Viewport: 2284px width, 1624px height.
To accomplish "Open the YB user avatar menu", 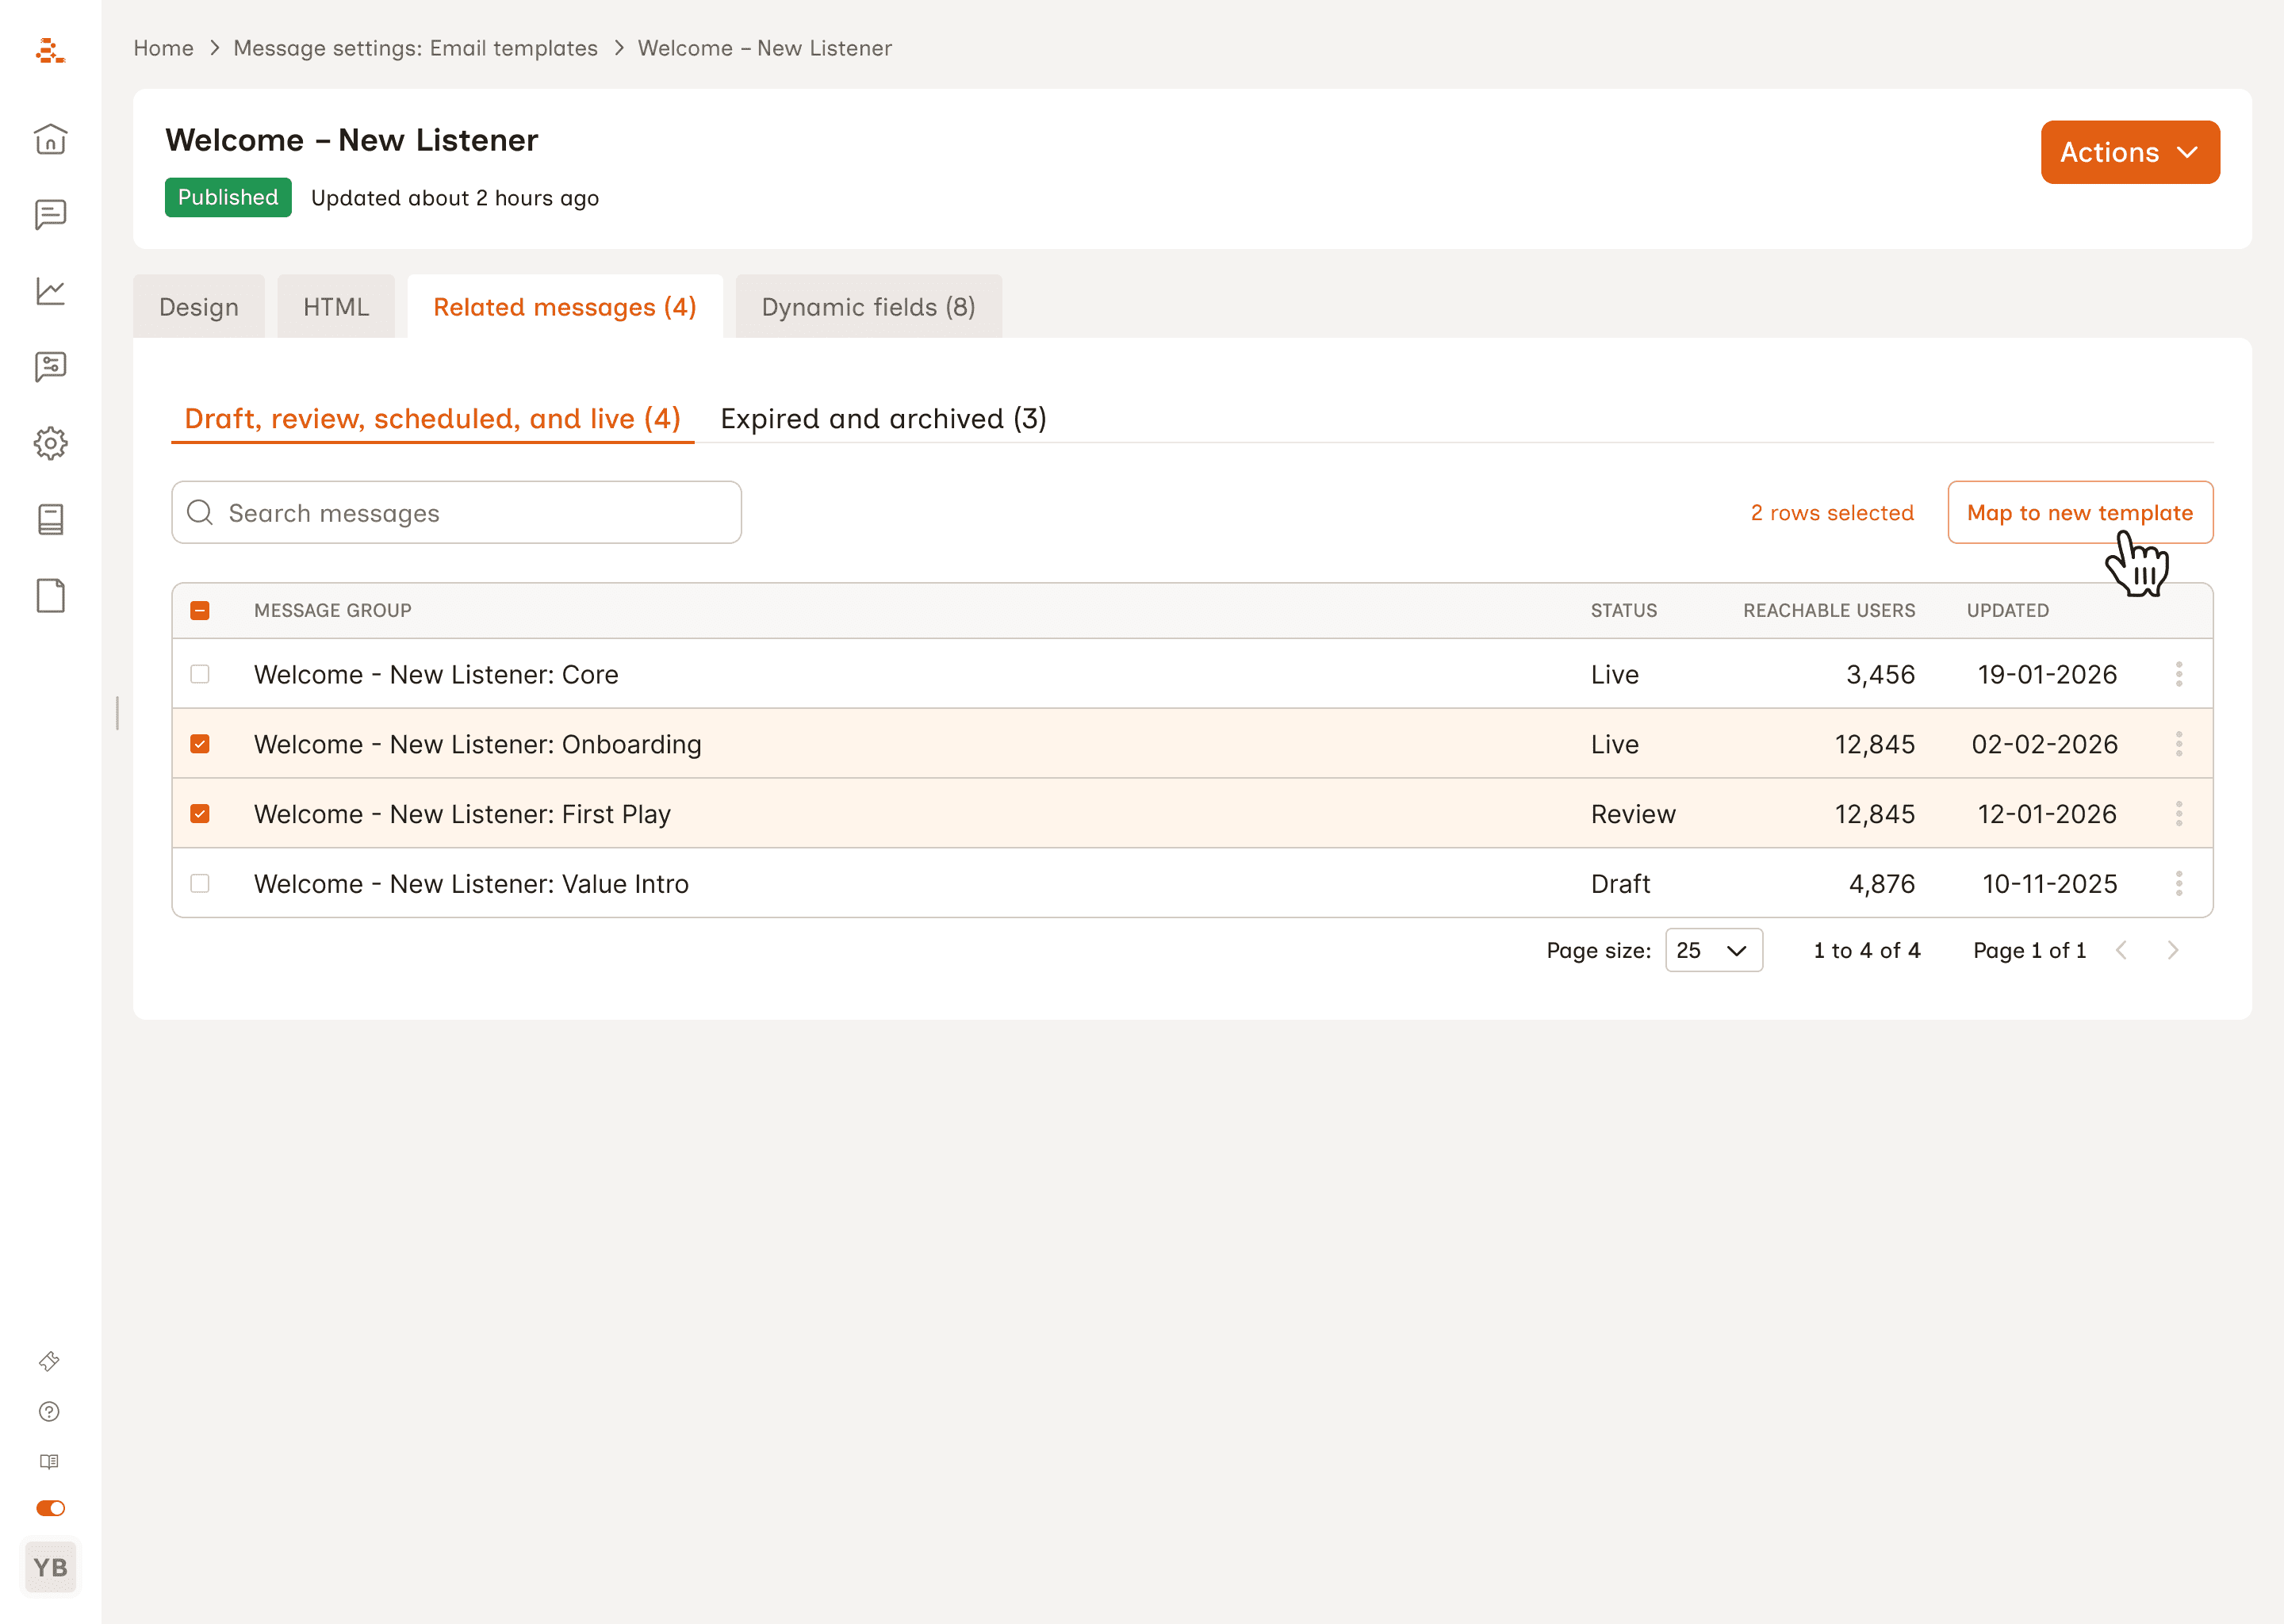I will (50, 1567).
